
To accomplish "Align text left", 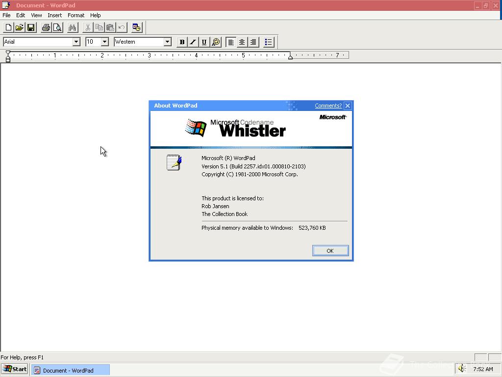I will [x=231, y=42].
